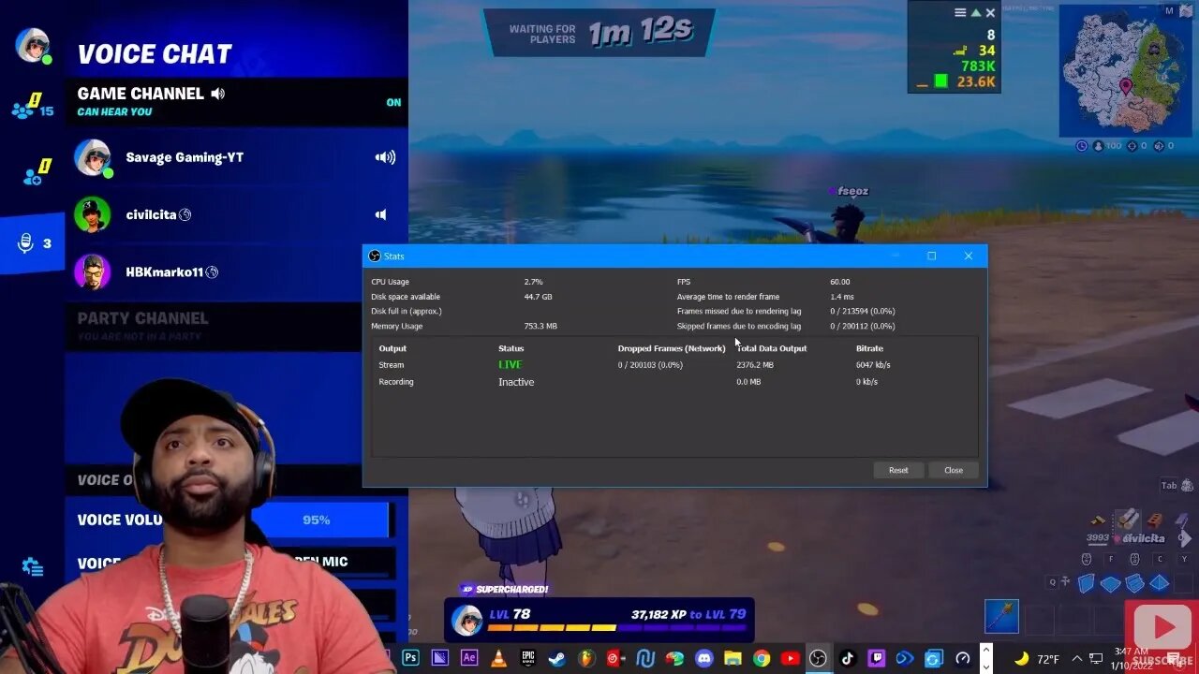Viewport: 1199px width, 674px height.
Task: Maximize the OBS Stats window
Action: click(931, 256)
